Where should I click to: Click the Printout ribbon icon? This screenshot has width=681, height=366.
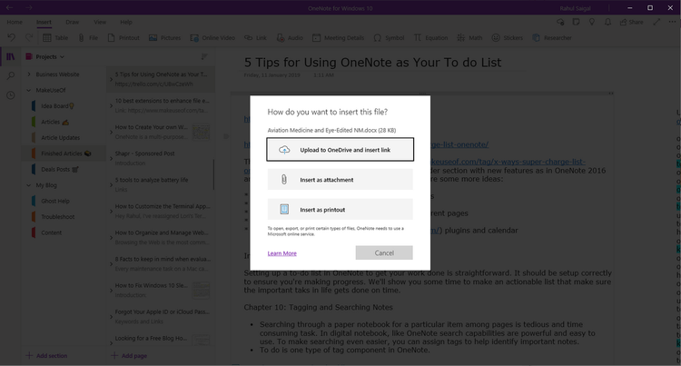pos(112,38)
